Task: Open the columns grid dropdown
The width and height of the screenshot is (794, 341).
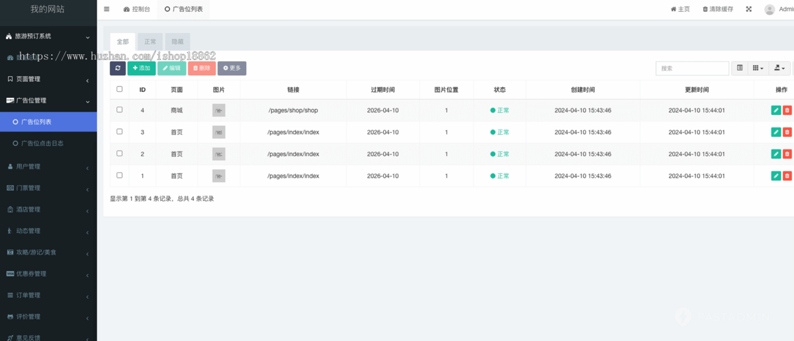Action: click(758, 68)
